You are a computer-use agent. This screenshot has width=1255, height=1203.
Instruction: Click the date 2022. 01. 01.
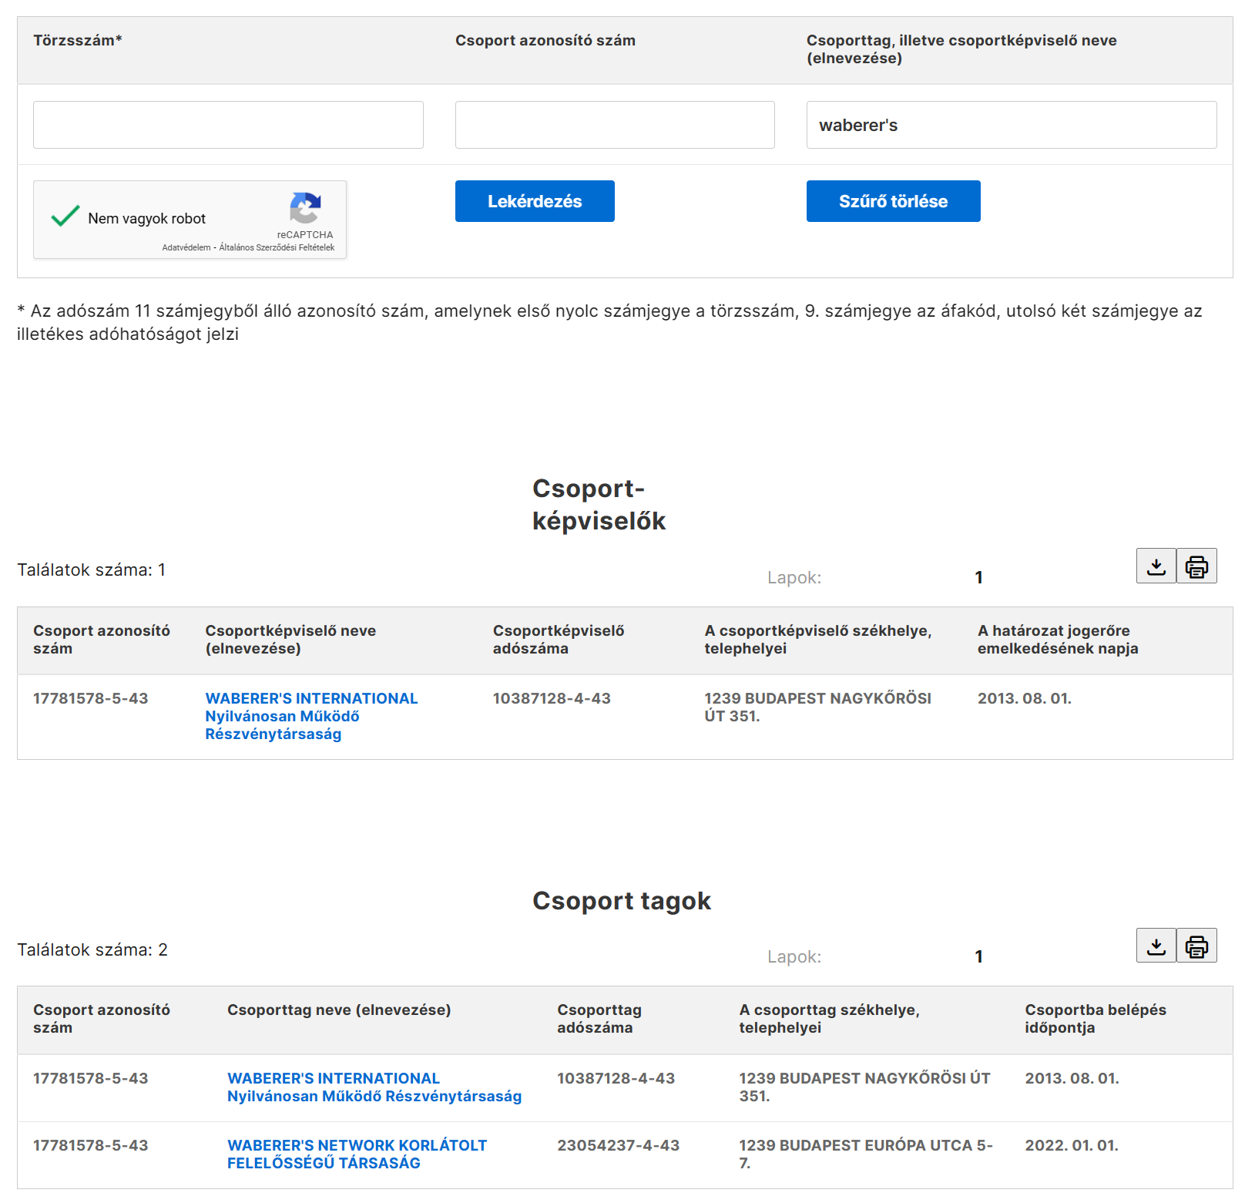click(x=1071, y=1145)
